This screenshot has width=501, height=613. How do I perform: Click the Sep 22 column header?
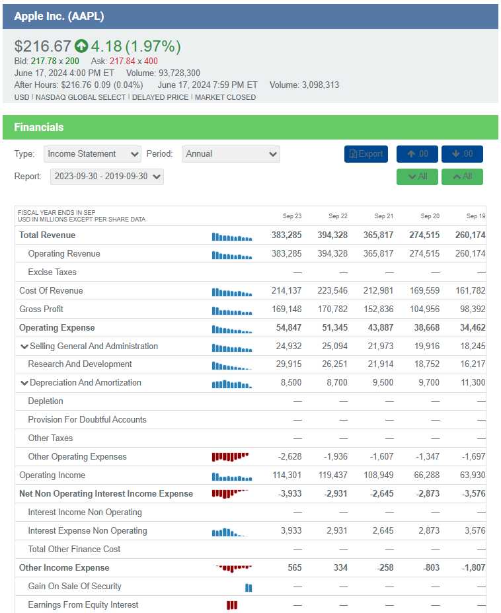pos(338,216)
